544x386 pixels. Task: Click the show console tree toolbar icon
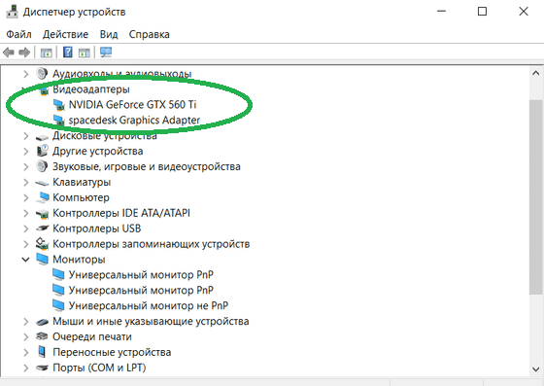click(x=47, y=53)
